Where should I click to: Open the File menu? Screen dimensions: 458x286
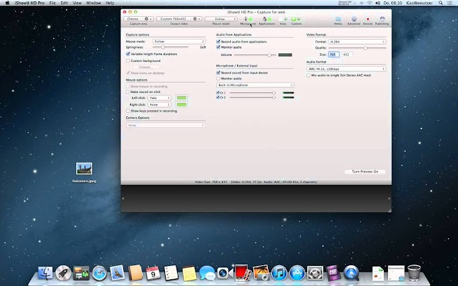point(53,3)
